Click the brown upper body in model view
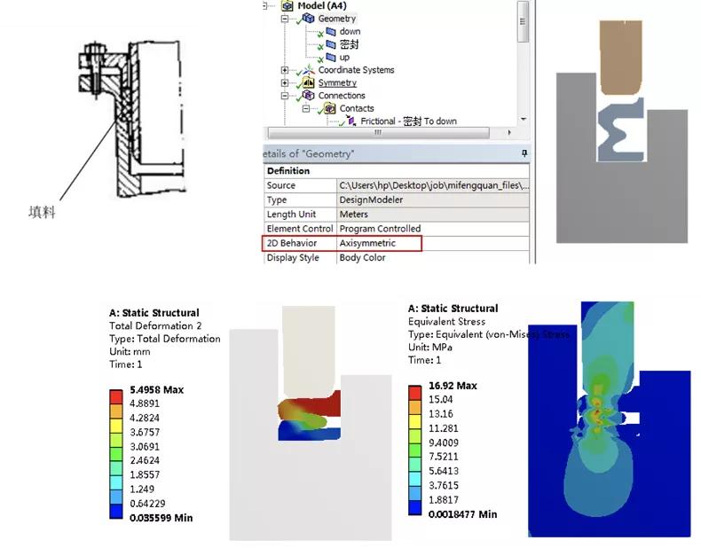 [620, 57]
